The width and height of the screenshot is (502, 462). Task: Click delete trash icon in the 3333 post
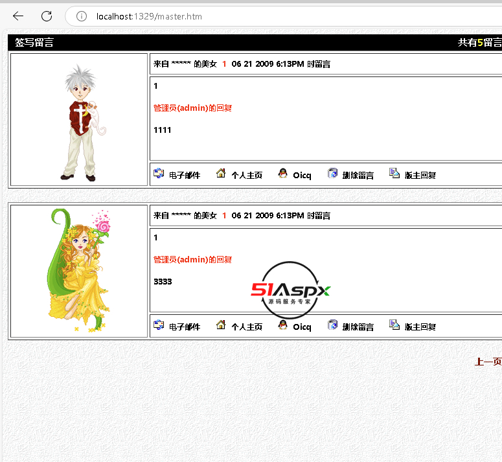[x=332, y=325]
